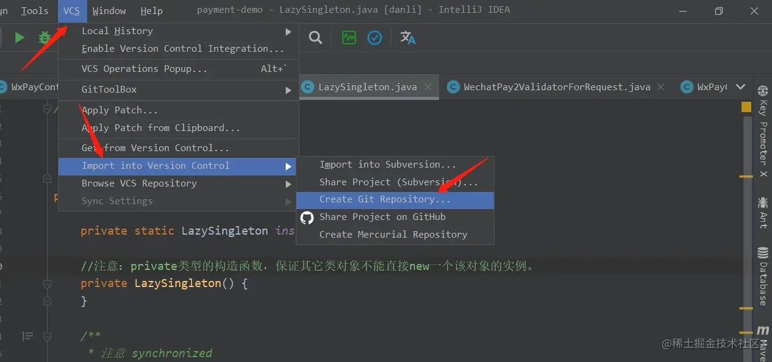Choose Create Git Repository...
The height and width of the screenshot is (362, 772).
pos(395,199)
